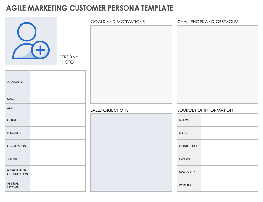Select the Age value cell
The height and width of the screenshot is (202, 263).
click(58, 108)
